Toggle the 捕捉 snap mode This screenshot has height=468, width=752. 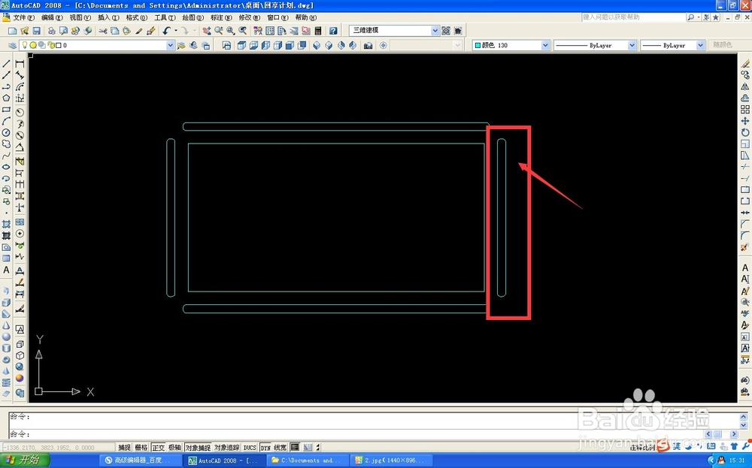coord(124,448)
